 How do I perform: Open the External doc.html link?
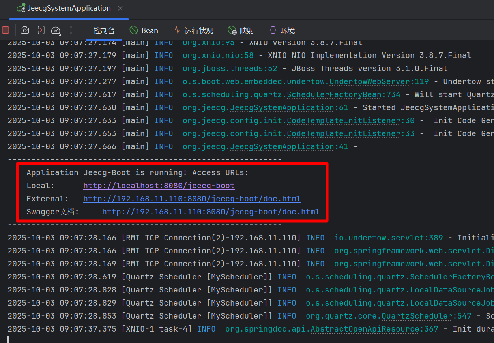(x=192, y=199)
